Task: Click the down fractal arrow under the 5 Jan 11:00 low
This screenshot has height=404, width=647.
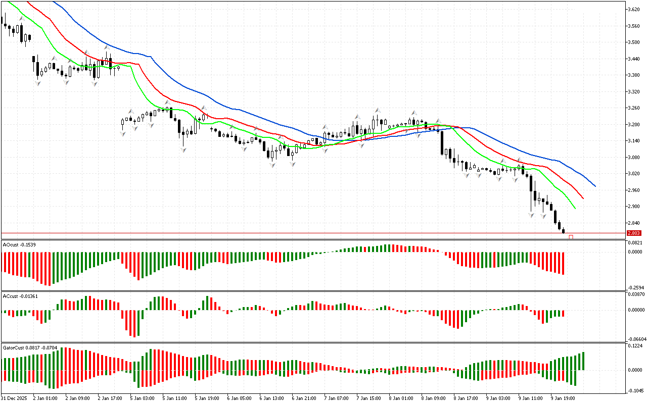Action: 183,150
